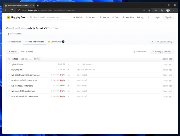This screenshot has width=180, height=136.
Task: Download wd-beta3-base-fp16.safetensors
Action: click(x=69, y=75)
